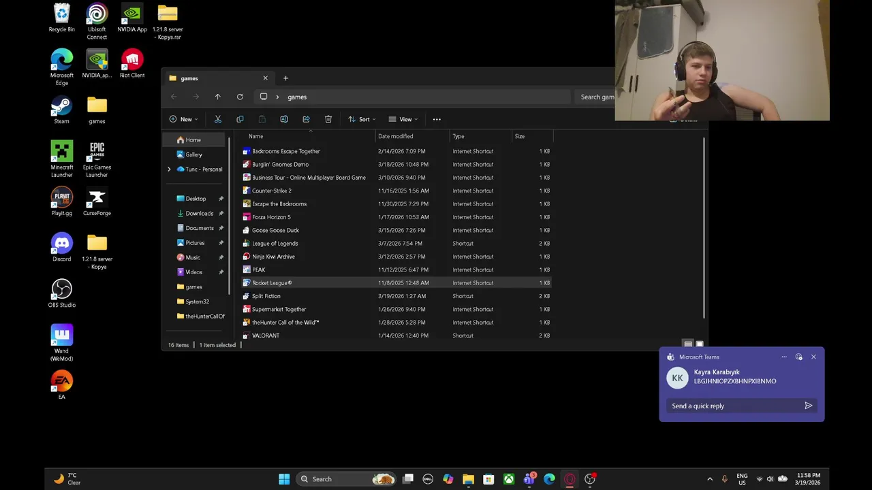872x490 pixels.
Task: Select the VALORANT shortcut row
Action: (396, 336)
